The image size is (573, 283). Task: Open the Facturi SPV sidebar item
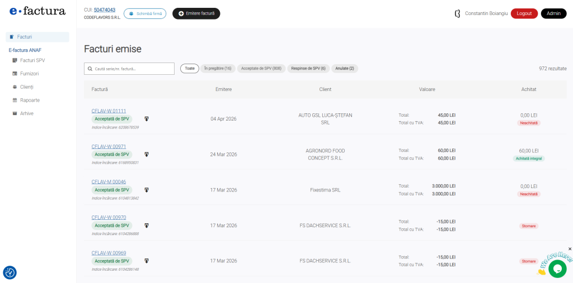[x=32, y=60]
